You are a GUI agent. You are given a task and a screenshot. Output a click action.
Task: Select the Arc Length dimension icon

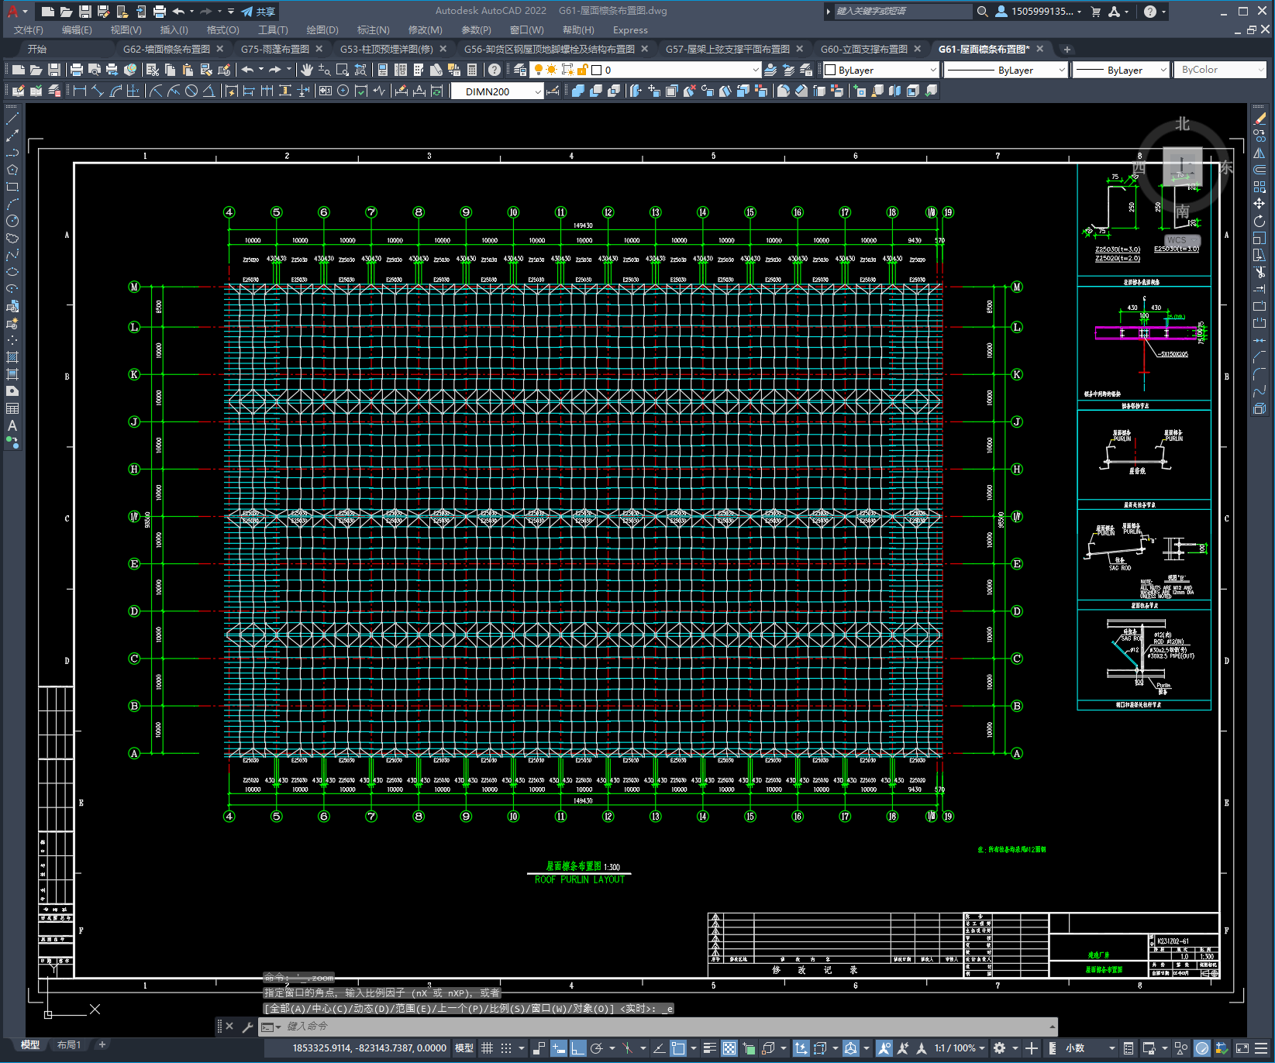[115, 91]
